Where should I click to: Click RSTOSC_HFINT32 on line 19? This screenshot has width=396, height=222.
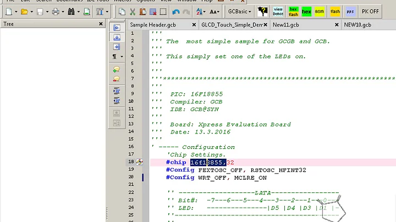coord(278,170)
